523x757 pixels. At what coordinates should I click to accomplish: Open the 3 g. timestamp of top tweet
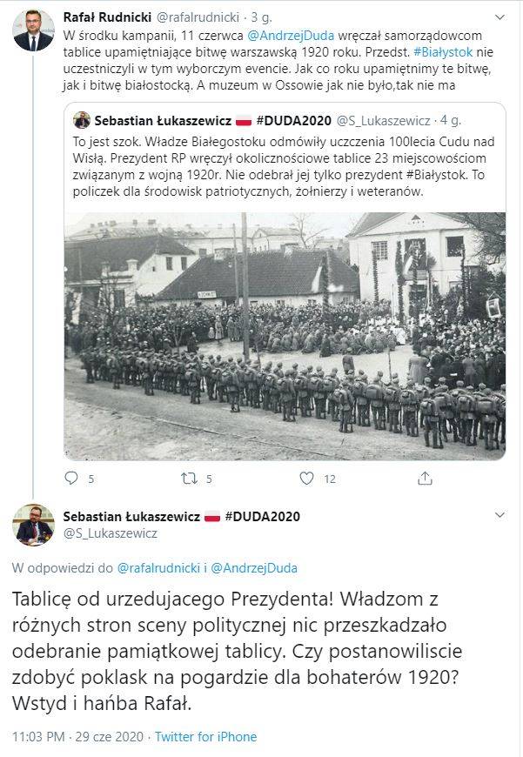pos(261,17)
